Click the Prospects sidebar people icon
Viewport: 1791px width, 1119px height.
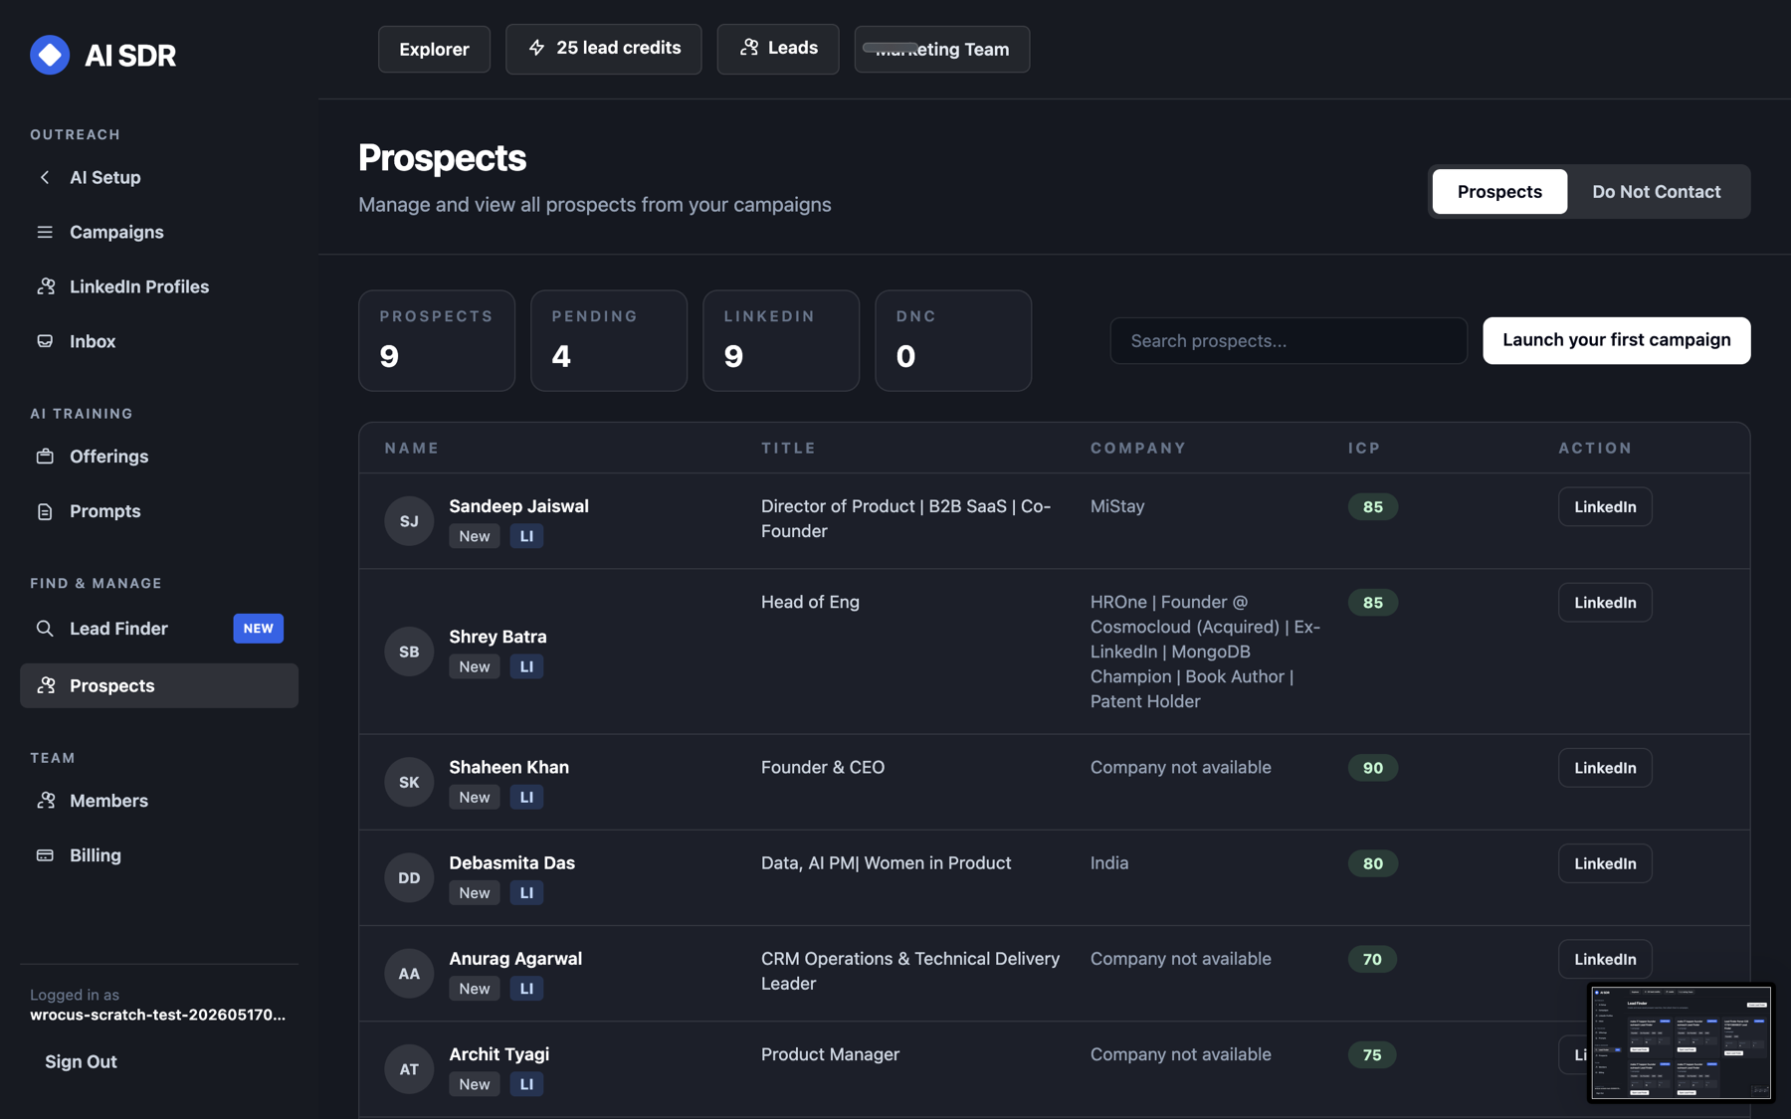coord(46,685)
